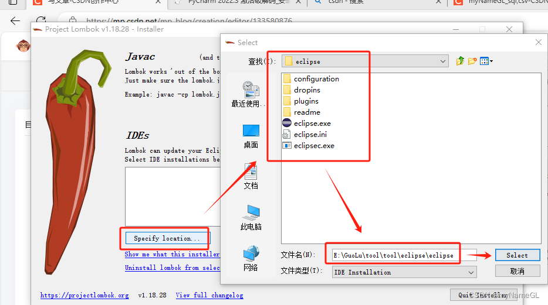Click the 取消 cancel button
Viewport: 548px width, 305px height.
pos(517,271)
